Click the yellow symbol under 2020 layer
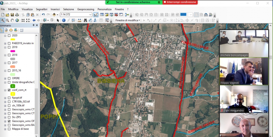The width and height of the screenshot is (273, 137). [13, 39]
